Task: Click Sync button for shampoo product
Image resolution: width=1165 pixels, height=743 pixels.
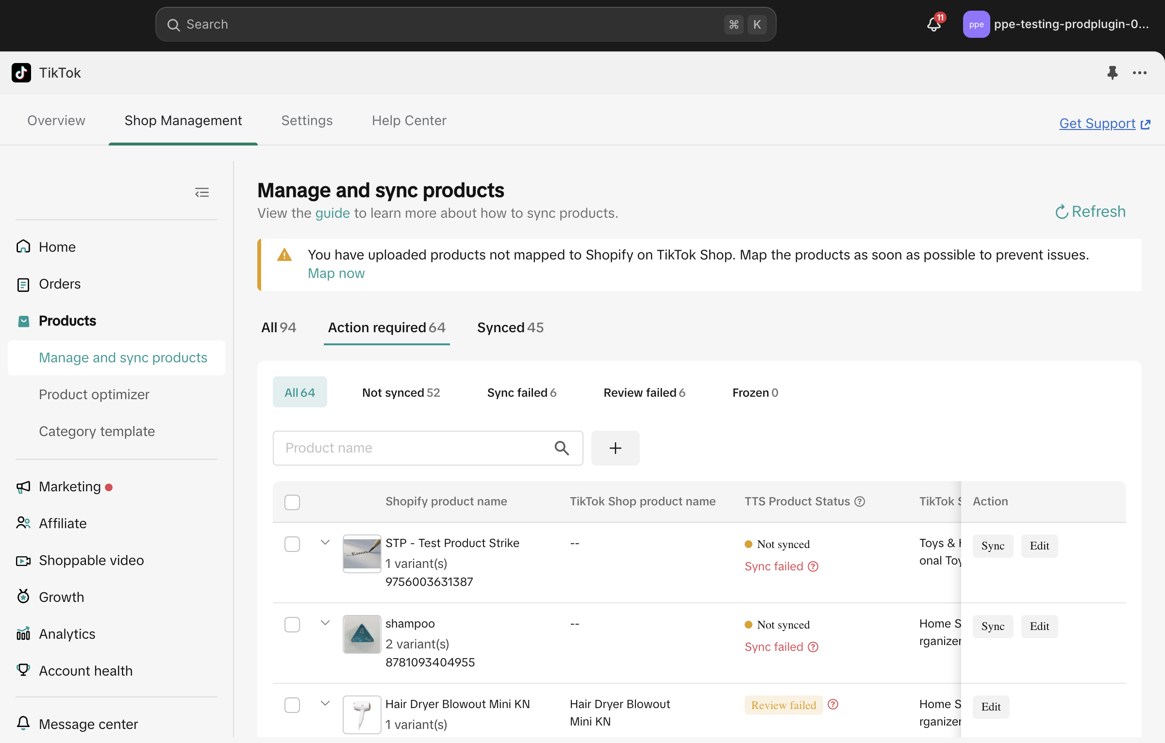Action: coord(993,626)
